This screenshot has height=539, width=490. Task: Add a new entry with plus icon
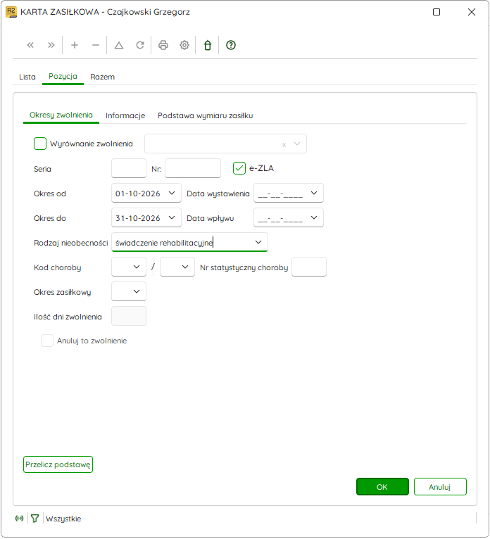75,45
